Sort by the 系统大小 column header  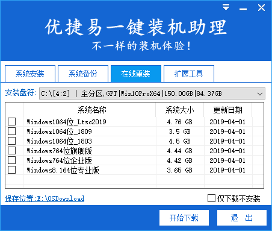tap(179, 110)
